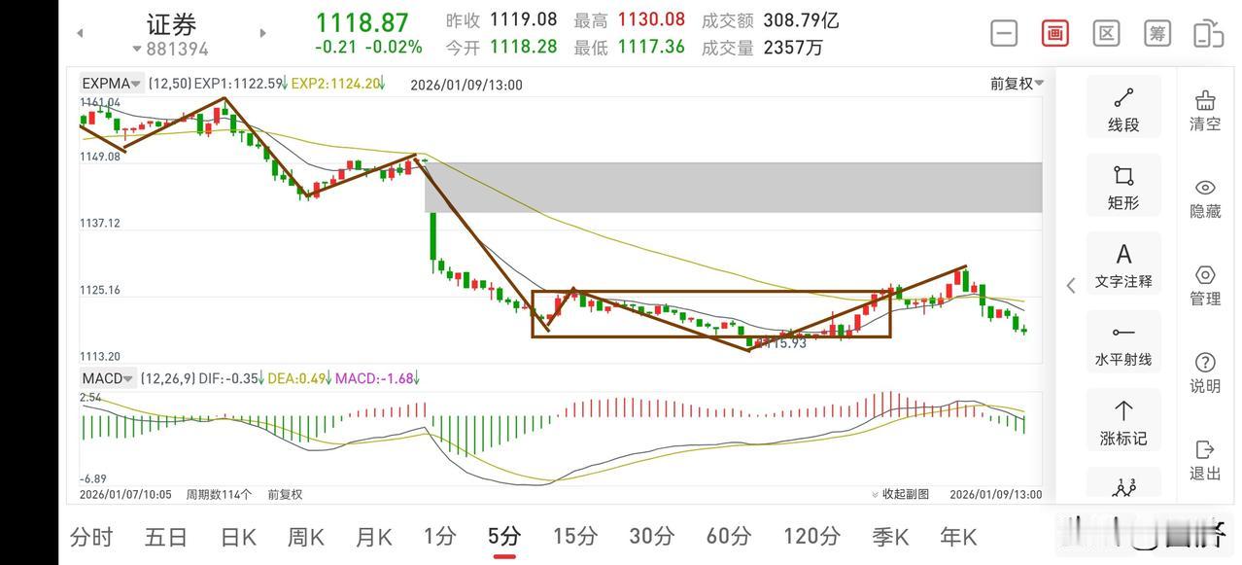Tap the EXP2:1124.20 value
Viewport: 1242px width, 565px height.
[335, 84]
